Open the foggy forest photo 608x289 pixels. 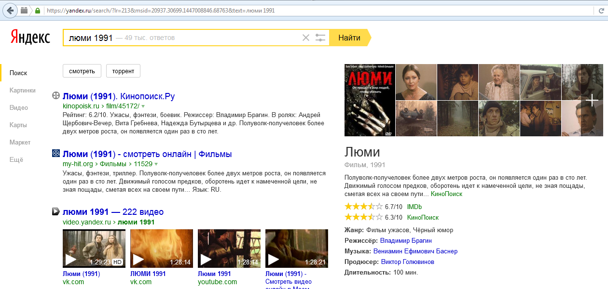coord(457,118)
